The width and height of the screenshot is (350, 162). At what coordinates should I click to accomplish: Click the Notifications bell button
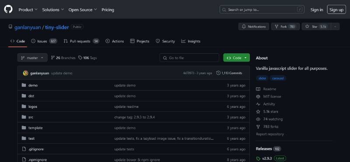click(x=254, y=27)
